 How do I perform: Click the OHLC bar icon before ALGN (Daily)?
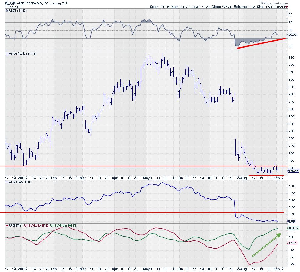[7, 54]
